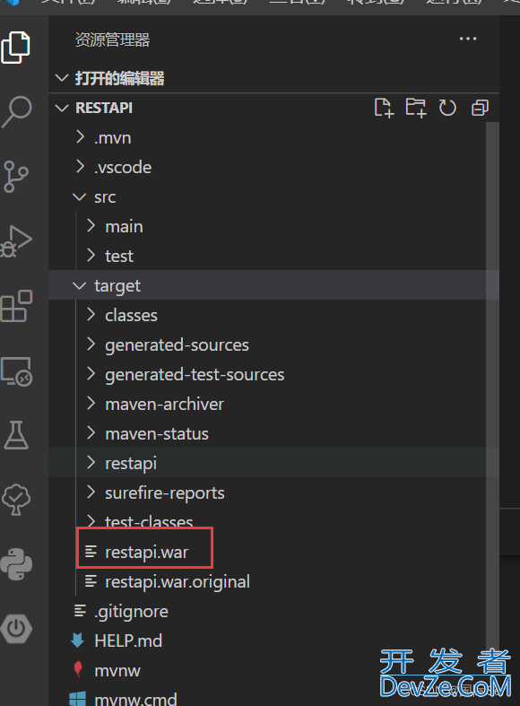The height and width of the screenshot is (706, 520).
Task: Collapse the target folder
Action: click(80, 285)
